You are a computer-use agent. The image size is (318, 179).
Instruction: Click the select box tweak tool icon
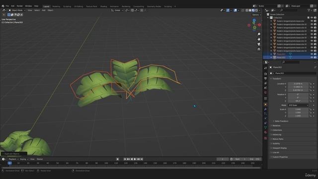pyautogui.click(x=4, y=15)
